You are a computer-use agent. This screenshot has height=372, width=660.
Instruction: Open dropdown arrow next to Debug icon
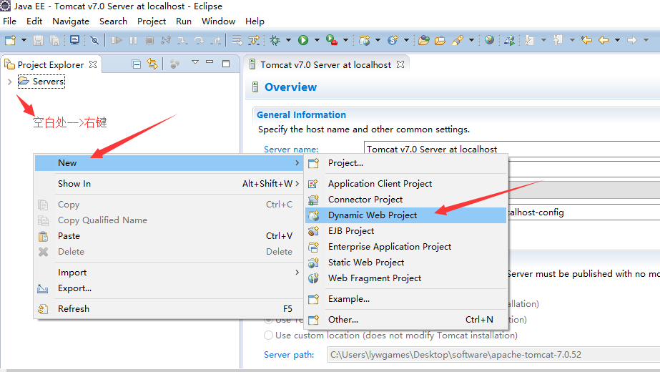click(288, 41)
